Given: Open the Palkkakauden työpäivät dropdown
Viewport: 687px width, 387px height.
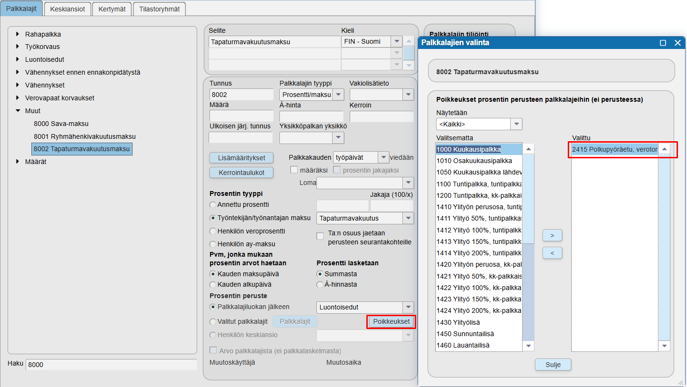Looking at the screenshot, I should point(383,157).
